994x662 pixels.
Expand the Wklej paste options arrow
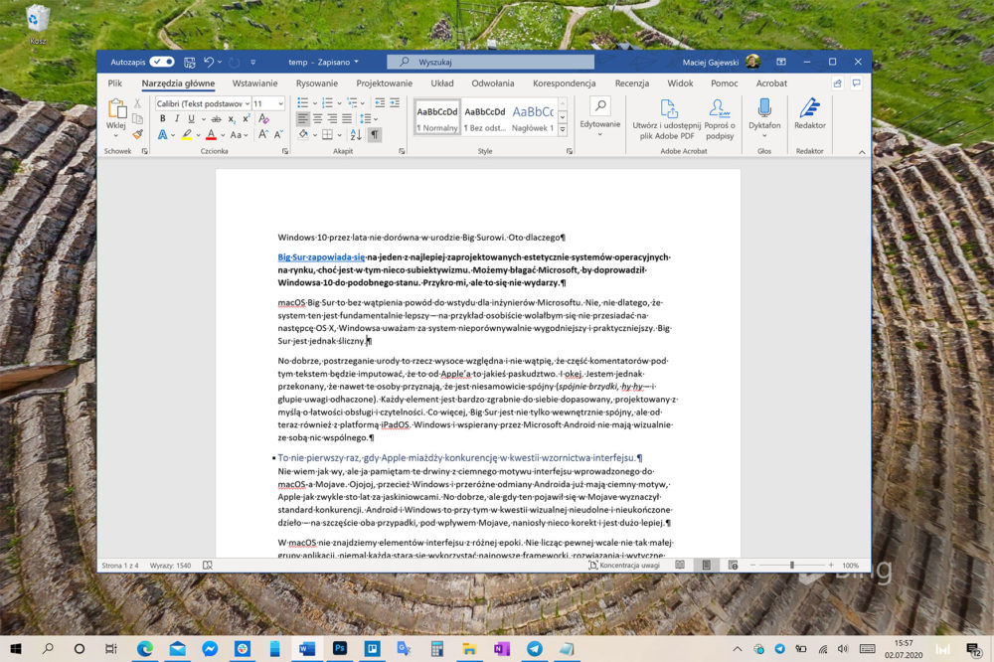(x=116, y=135)
